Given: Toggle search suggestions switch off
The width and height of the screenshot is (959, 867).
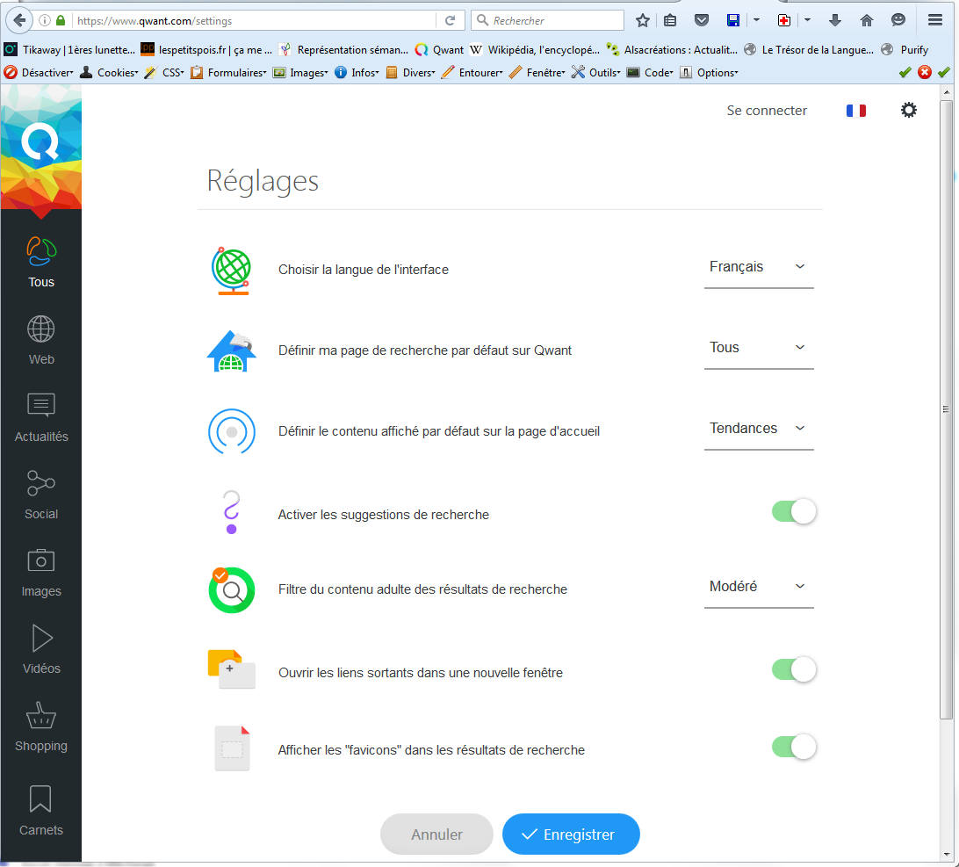Looking at the screenshot, I should 794,511.
